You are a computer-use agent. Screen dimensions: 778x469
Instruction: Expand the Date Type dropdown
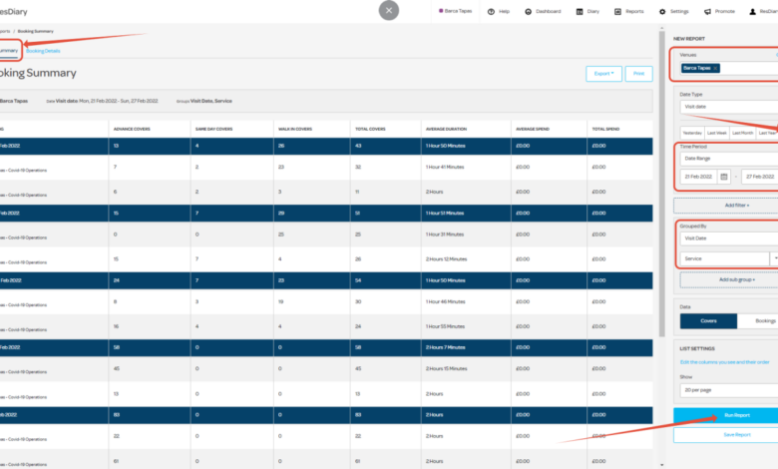pyautogui.click(x=728, y=106)
